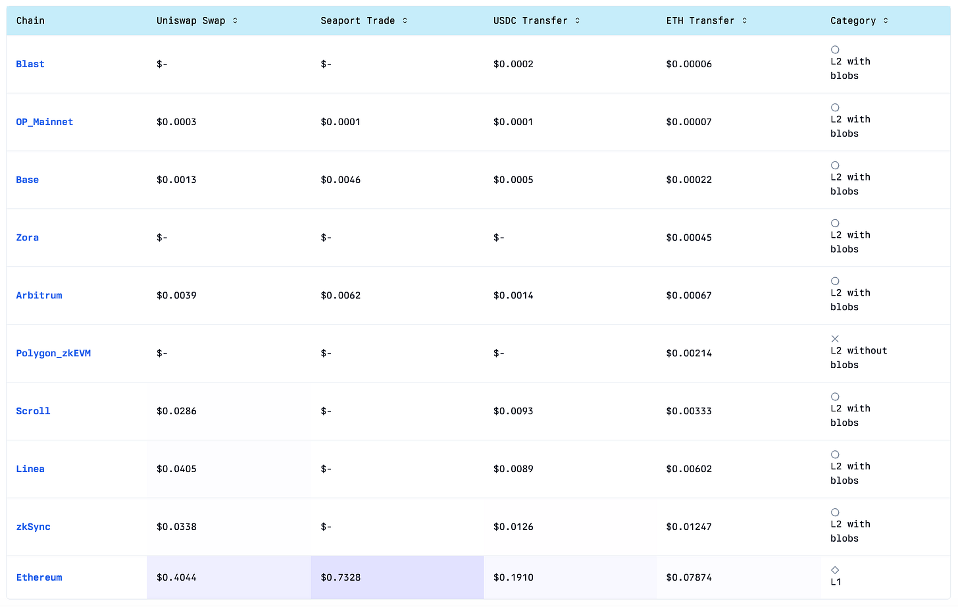
Task: Select Blast ETH Transfer value $0.00006
Action: [x=689, y=65]
